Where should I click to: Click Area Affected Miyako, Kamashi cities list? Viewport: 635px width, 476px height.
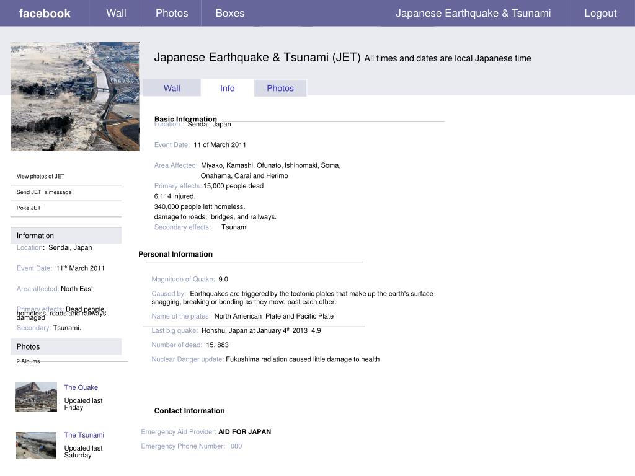(270, 170)
